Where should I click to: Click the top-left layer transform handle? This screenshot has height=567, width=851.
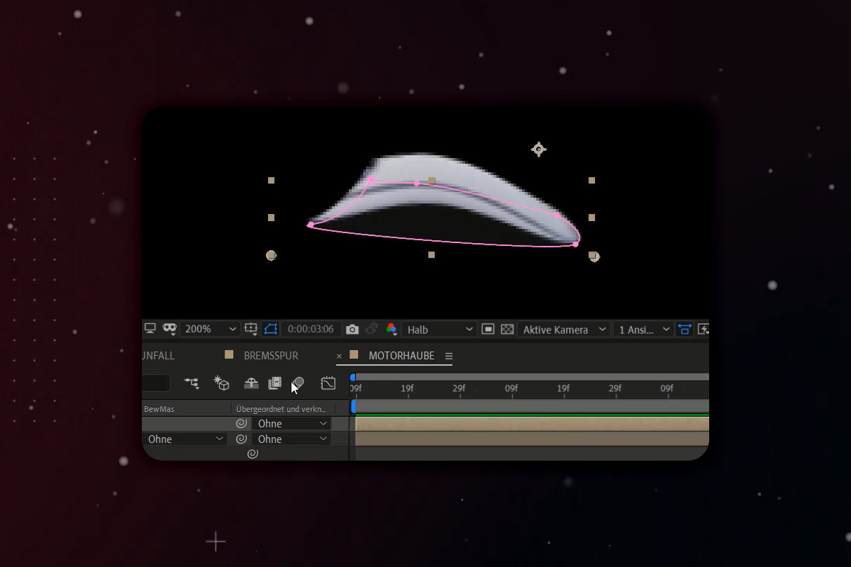pyautogui.click(x=271, y=181)
